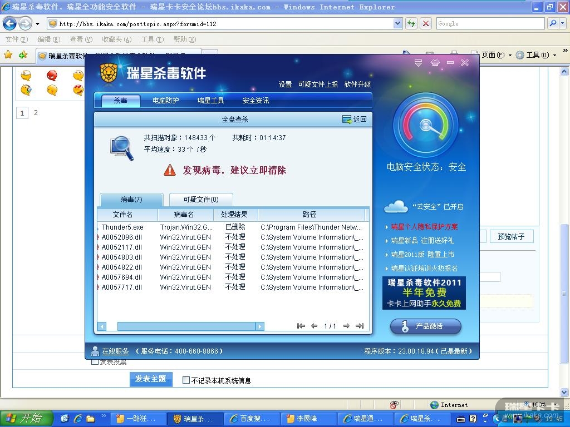Select the A0057717.dll row
The height and width of the screenshot is (427, 570).
click(233, 287)
